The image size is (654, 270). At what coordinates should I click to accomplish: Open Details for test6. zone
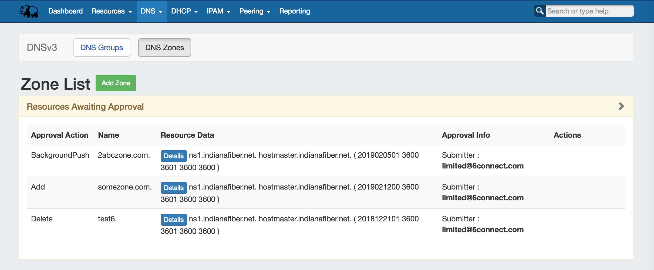174,220
